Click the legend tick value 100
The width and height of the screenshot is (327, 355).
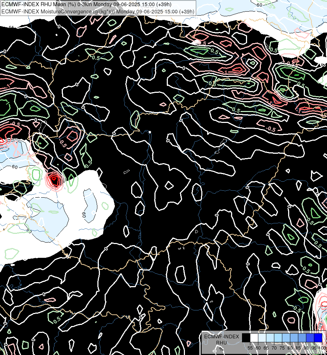tap(322, 348)
